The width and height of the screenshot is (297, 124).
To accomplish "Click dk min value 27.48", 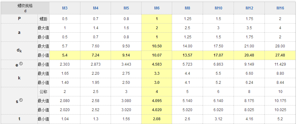I will (x=280, y=55).
